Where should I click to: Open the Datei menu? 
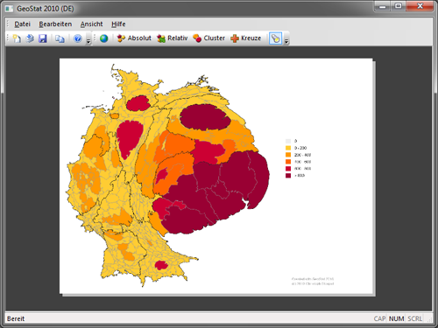[x=22, y=24]
